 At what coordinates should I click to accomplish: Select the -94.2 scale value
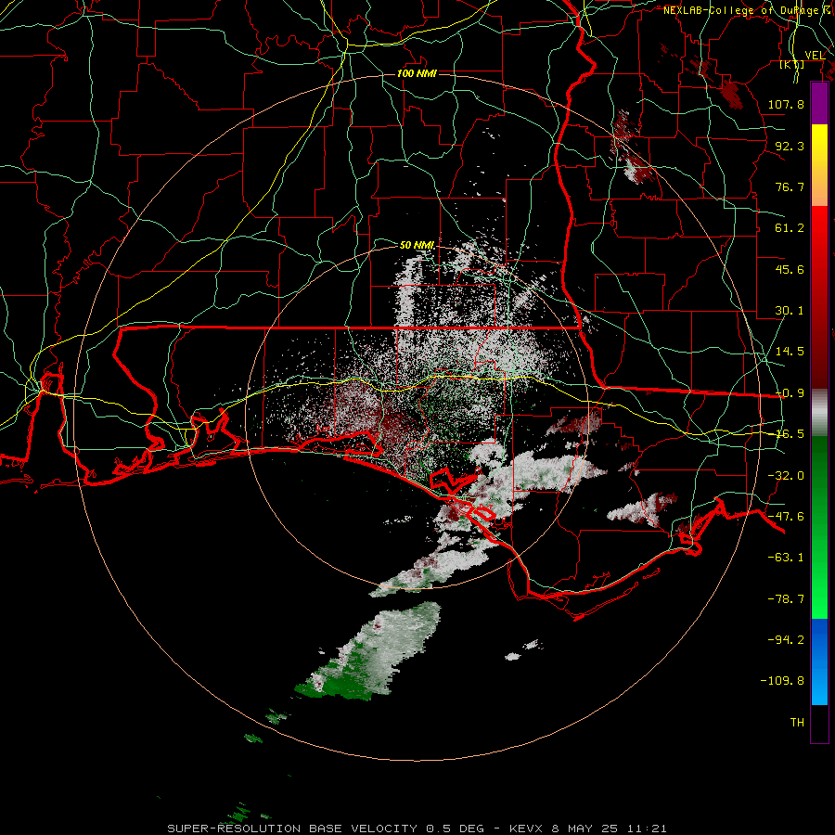786,640
